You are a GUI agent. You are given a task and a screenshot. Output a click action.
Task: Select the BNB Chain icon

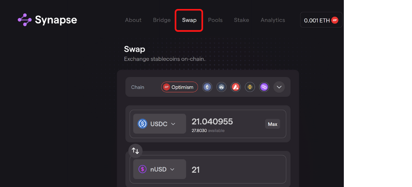click(x=250, y=87)
